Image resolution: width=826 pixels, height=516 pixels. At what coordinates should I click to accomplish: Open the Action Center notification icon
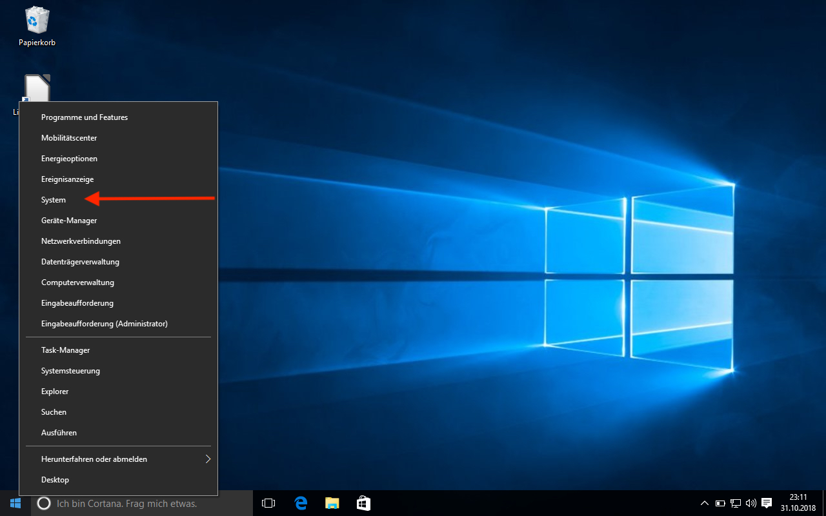tap(767, 503)
